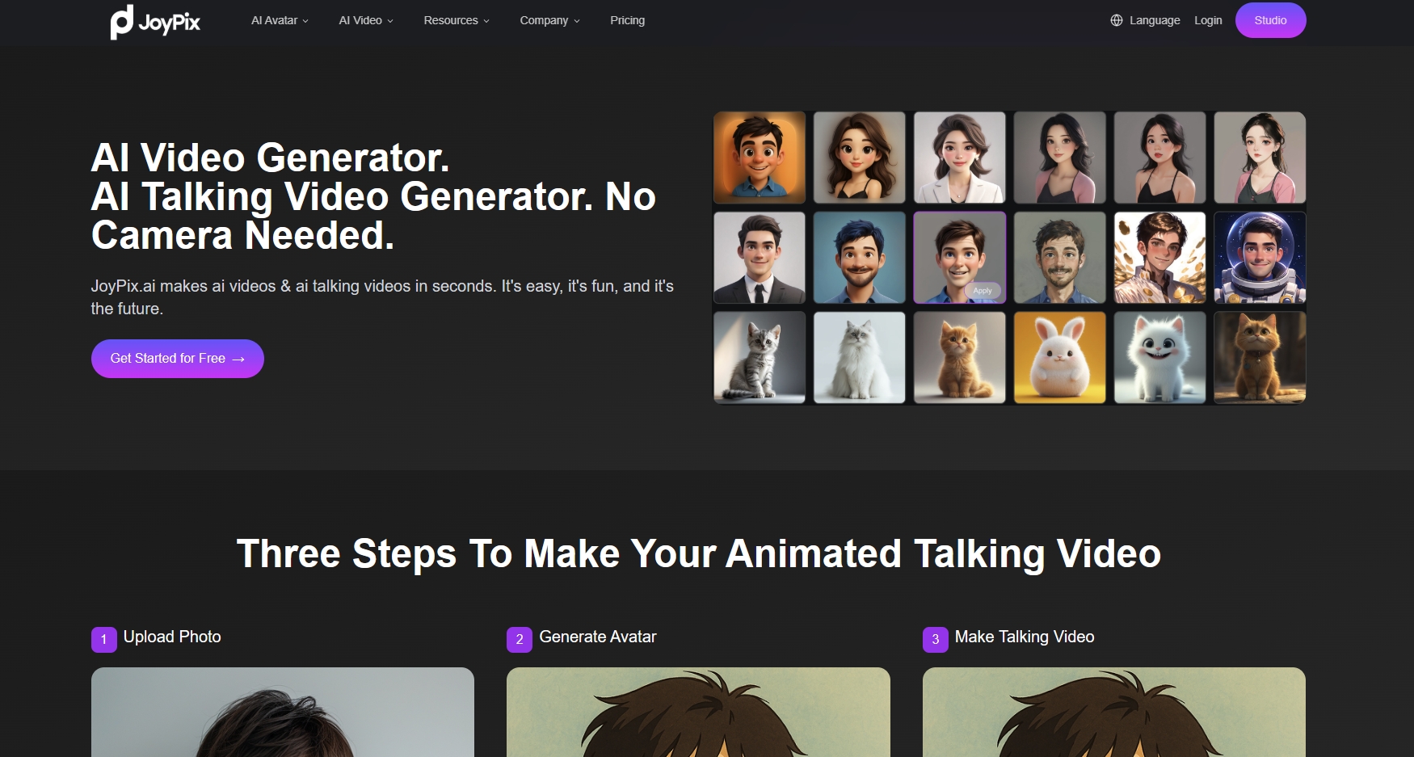Click the 'AI Video Generator.' headline
The width and height of the screenshot is (1414, 757).
270,158
